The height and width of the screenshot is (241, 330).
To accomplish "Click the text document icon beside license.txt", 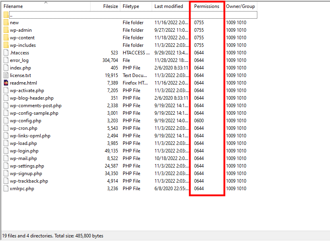I will pos(6,75).
